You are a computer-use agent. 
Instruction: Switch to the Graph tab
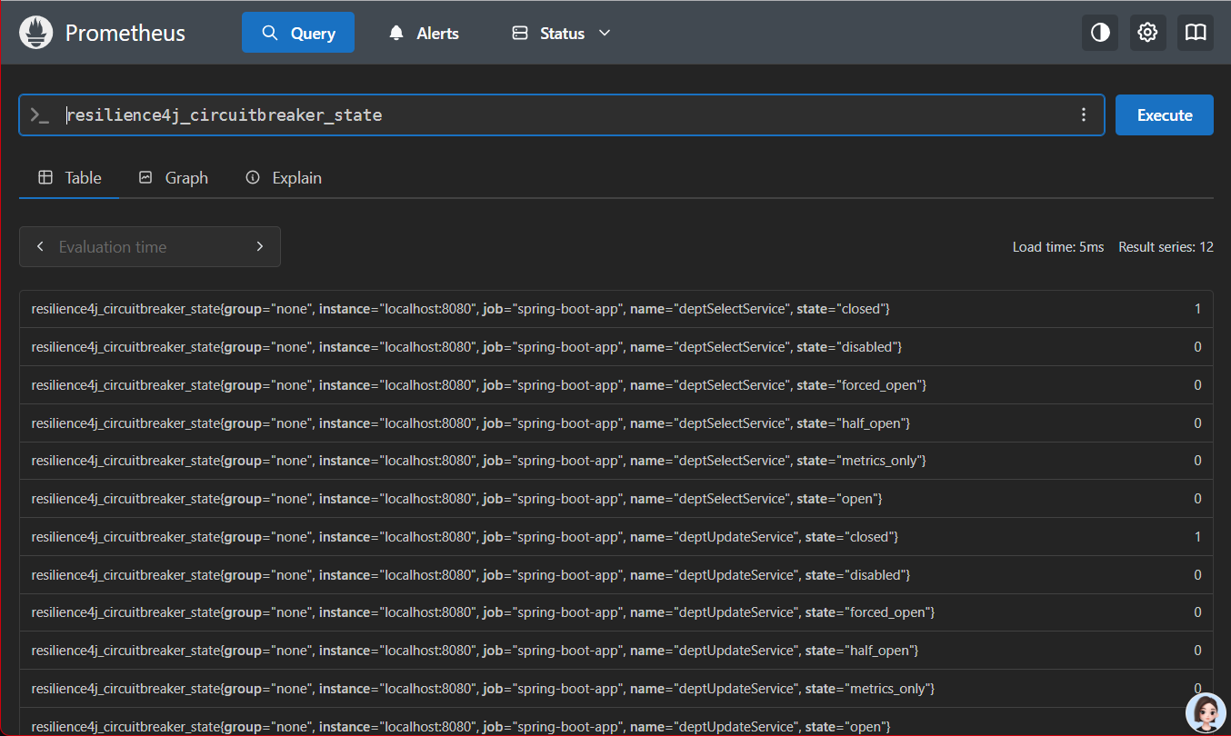tap(173, 178)
